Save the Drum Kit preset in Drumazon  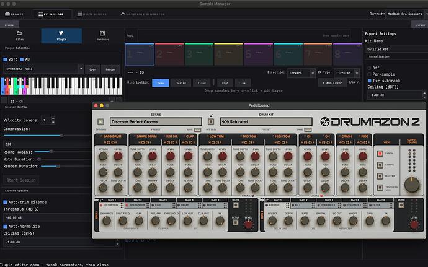click(x=308, y=129)
